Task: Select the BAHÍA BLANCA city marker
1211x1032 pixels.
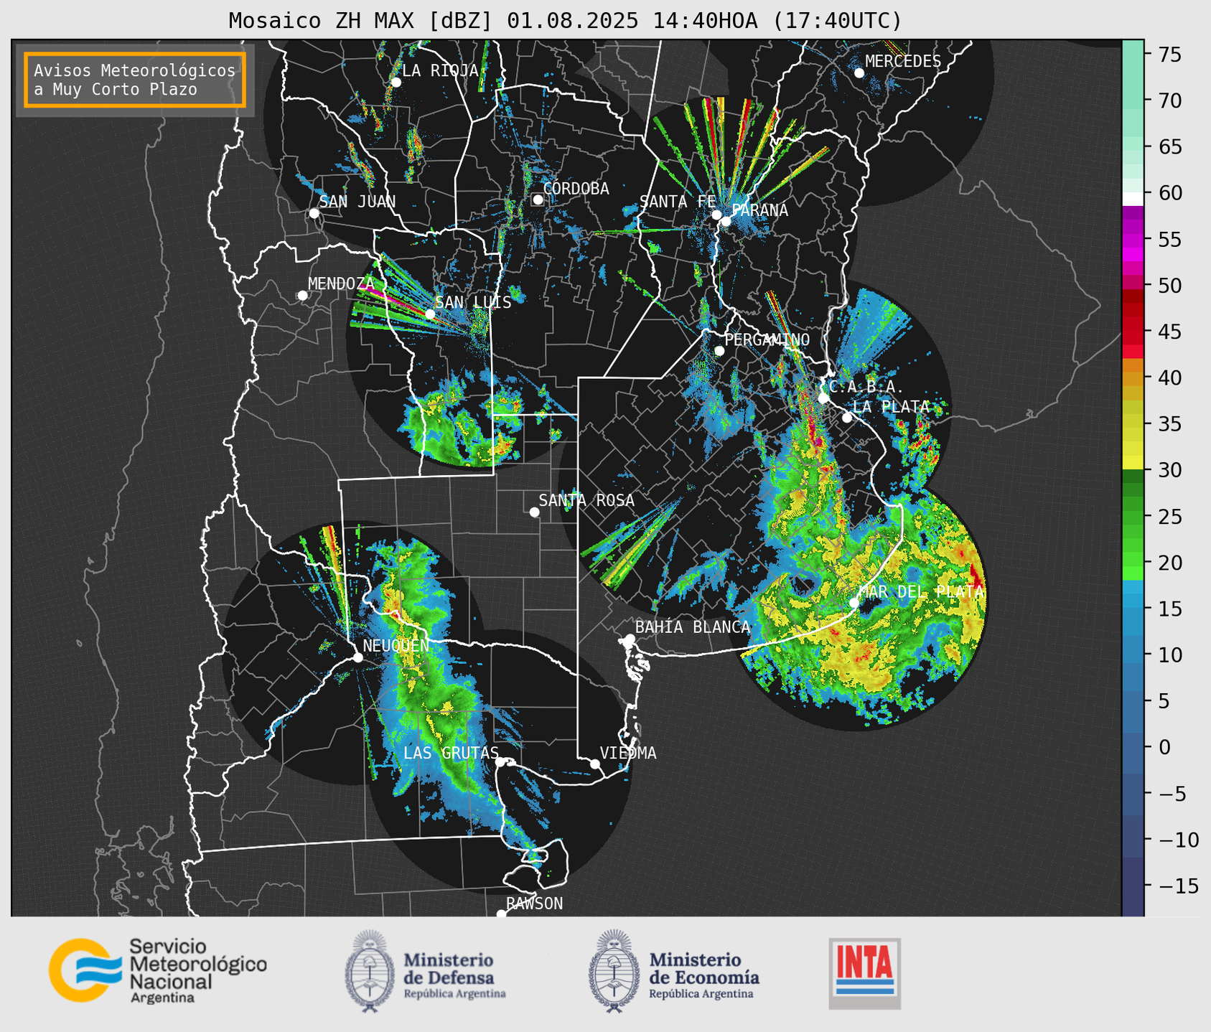Action: [630, 639]
